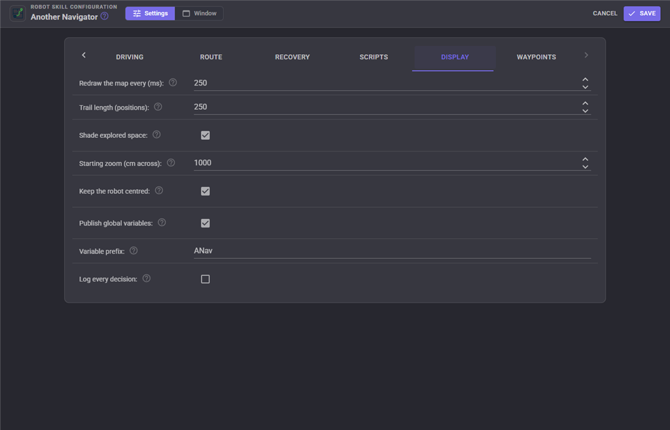Show help for Starting zoom (cm across)
670x430 pixels.
[171, 163]
